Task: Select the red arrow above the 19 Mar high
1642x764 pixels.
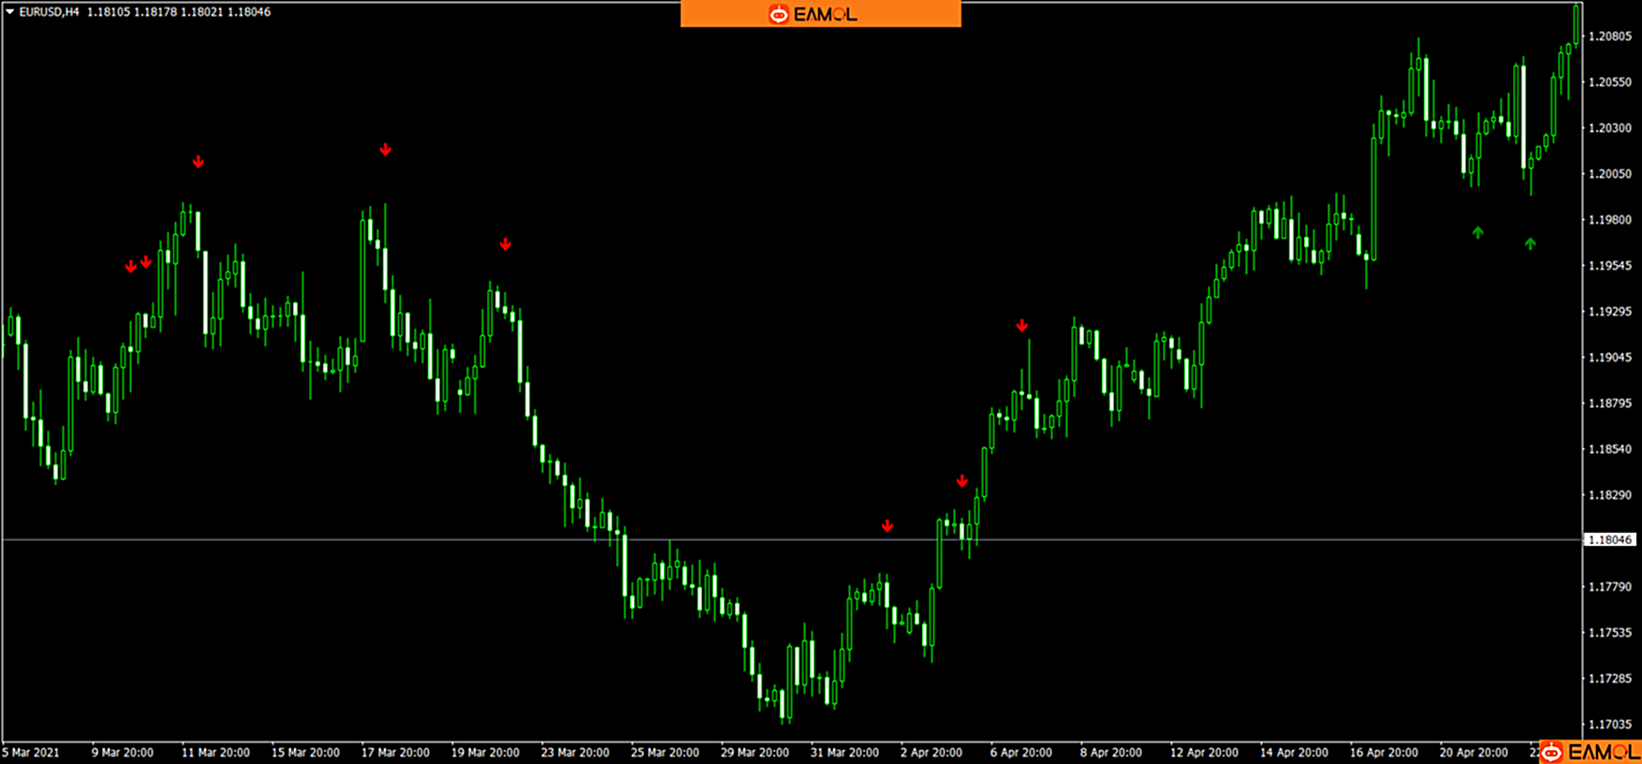Action: 506,244
